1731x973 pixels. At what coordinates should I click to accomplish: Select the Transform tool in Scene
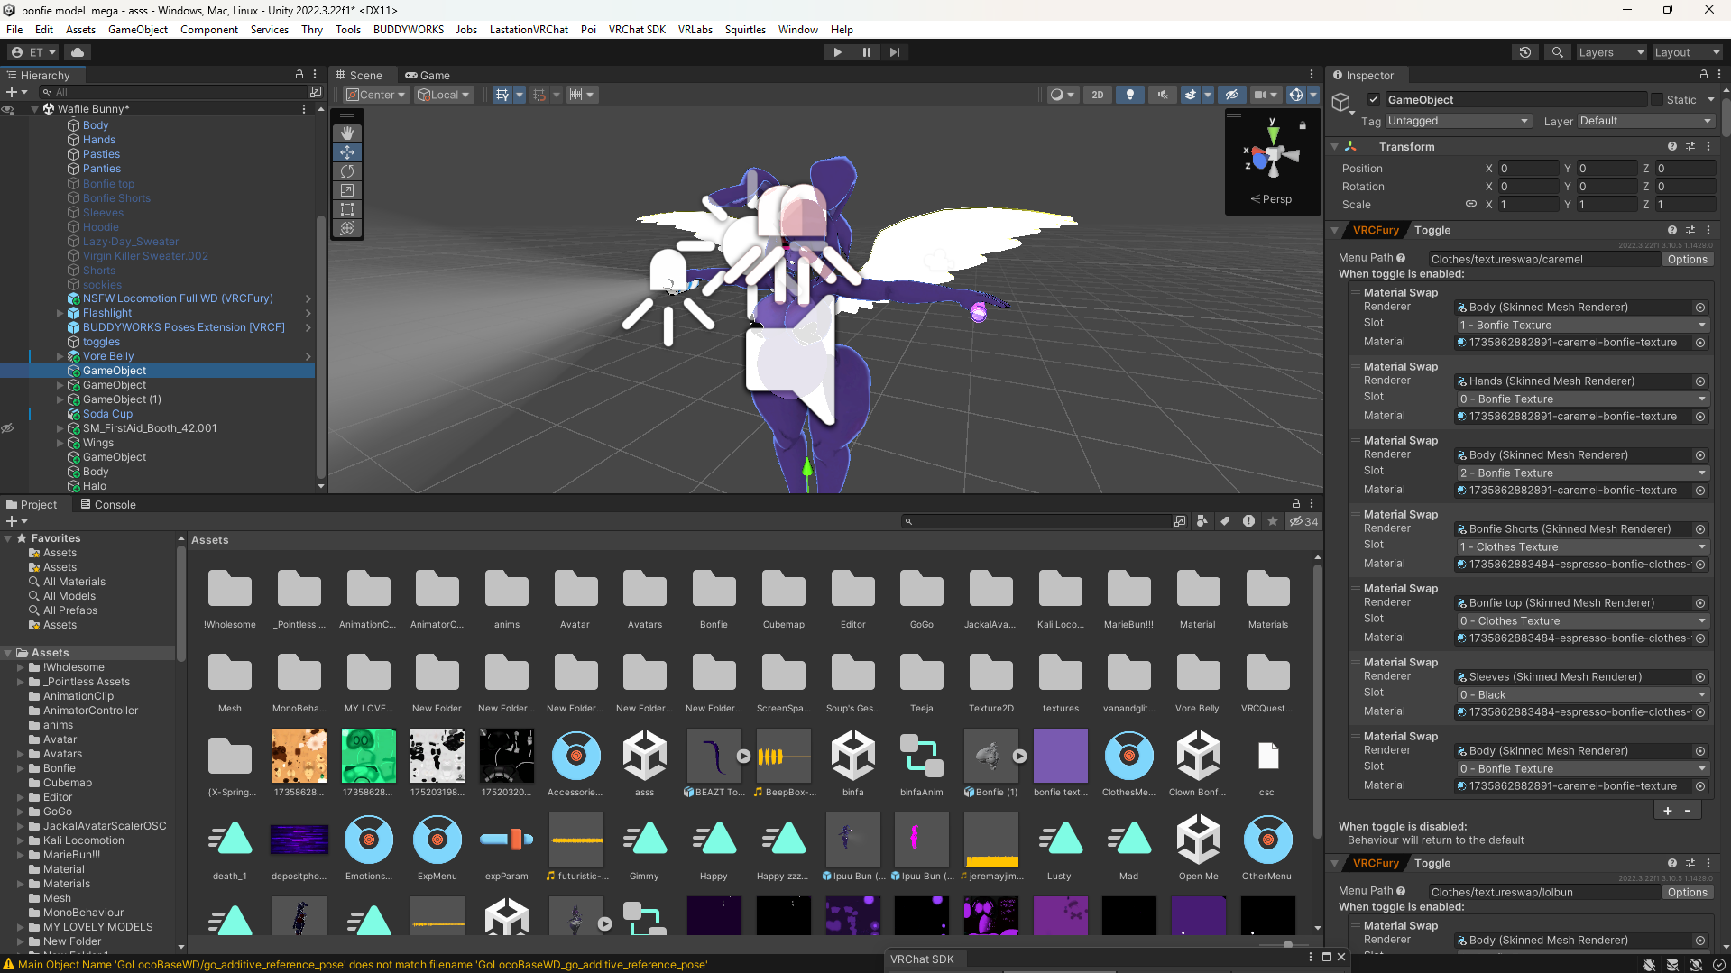(347, 228)
